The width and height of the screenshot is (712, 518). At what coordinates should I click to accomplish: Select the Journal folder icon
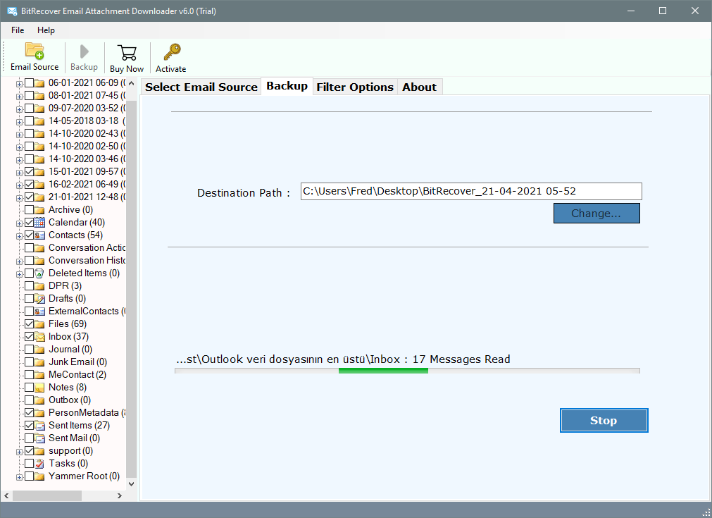tap(40, 350)
